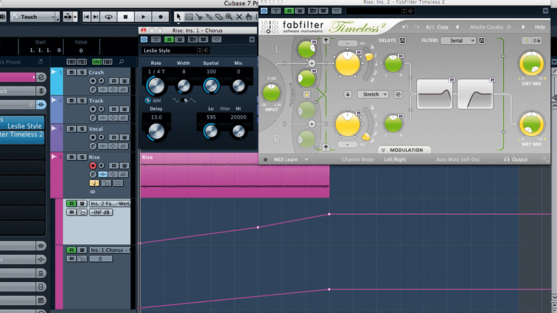The height and width of the screenshot is (313, 557).
Task: Solo the Vocal track
Action: tap(82, 128)
